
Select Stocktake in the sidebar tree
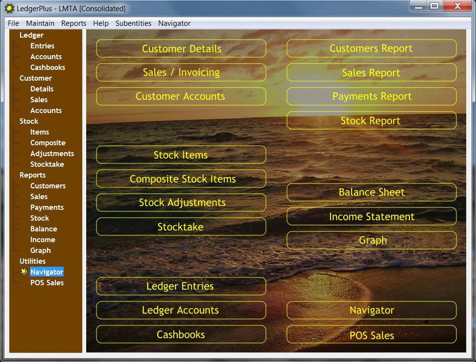click(47, 164)
